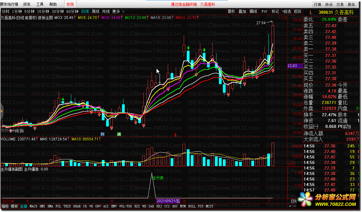Viewport: 362px width, 212px height.
Task: Select the DMI indicator
Action: tap(42, 206)
